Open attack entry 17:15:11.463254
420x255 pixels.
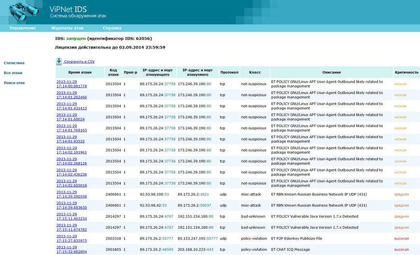pyautogui.click(x=71, y=216)
